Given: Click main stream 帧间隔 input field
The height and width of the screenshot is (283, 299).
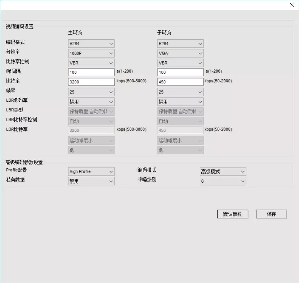Looking at the screenshot, I should tap(91, 72).
